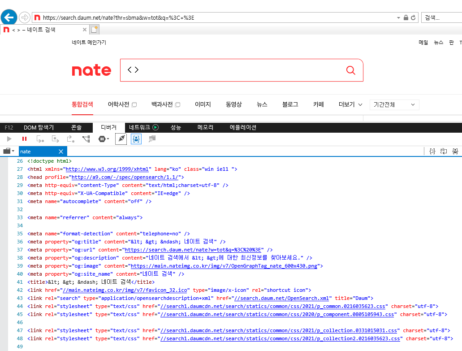Open the og:url search.daum.net link on line 37
The height and width of the screenshot is (351, 462).
[193, 250]
